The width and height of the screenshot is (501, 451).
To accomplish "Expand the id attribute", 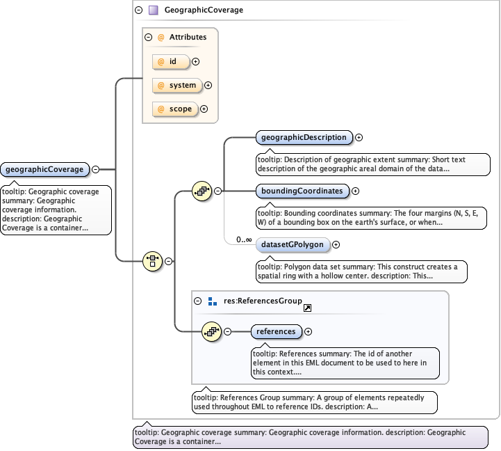I will (x=195, y=62).
